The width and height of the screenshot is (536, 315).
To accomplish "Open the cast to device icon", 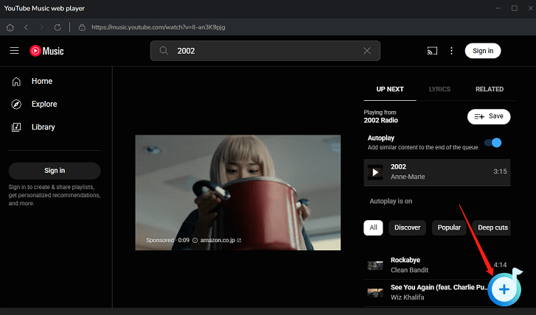I will (x=432, y=51).
